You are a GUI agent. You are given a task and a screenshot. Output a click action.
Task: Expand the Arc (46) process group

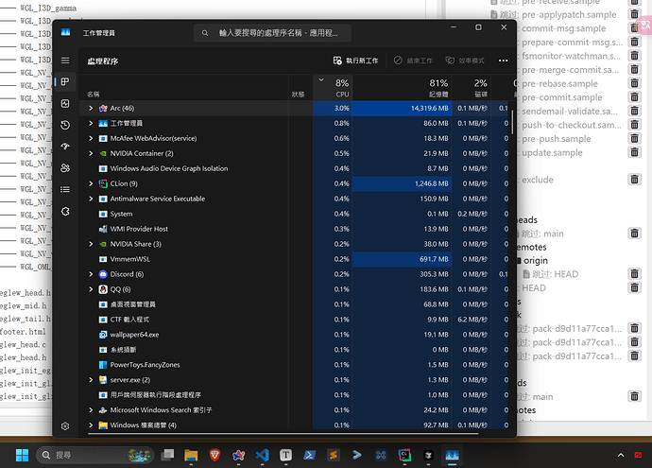91,108
